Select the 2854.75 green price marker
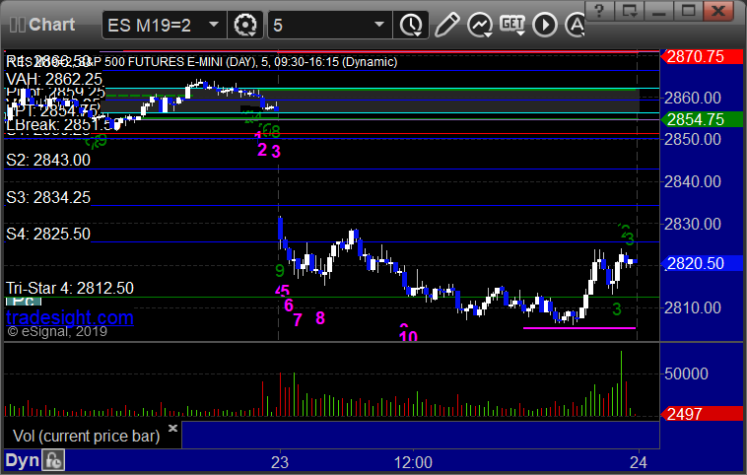 [x=702, y=119]
